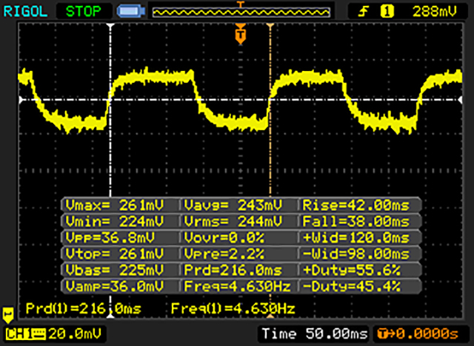The image size is (474, 346).
Task: Click the RIGOL logo text
Action: tap(25, 12)
